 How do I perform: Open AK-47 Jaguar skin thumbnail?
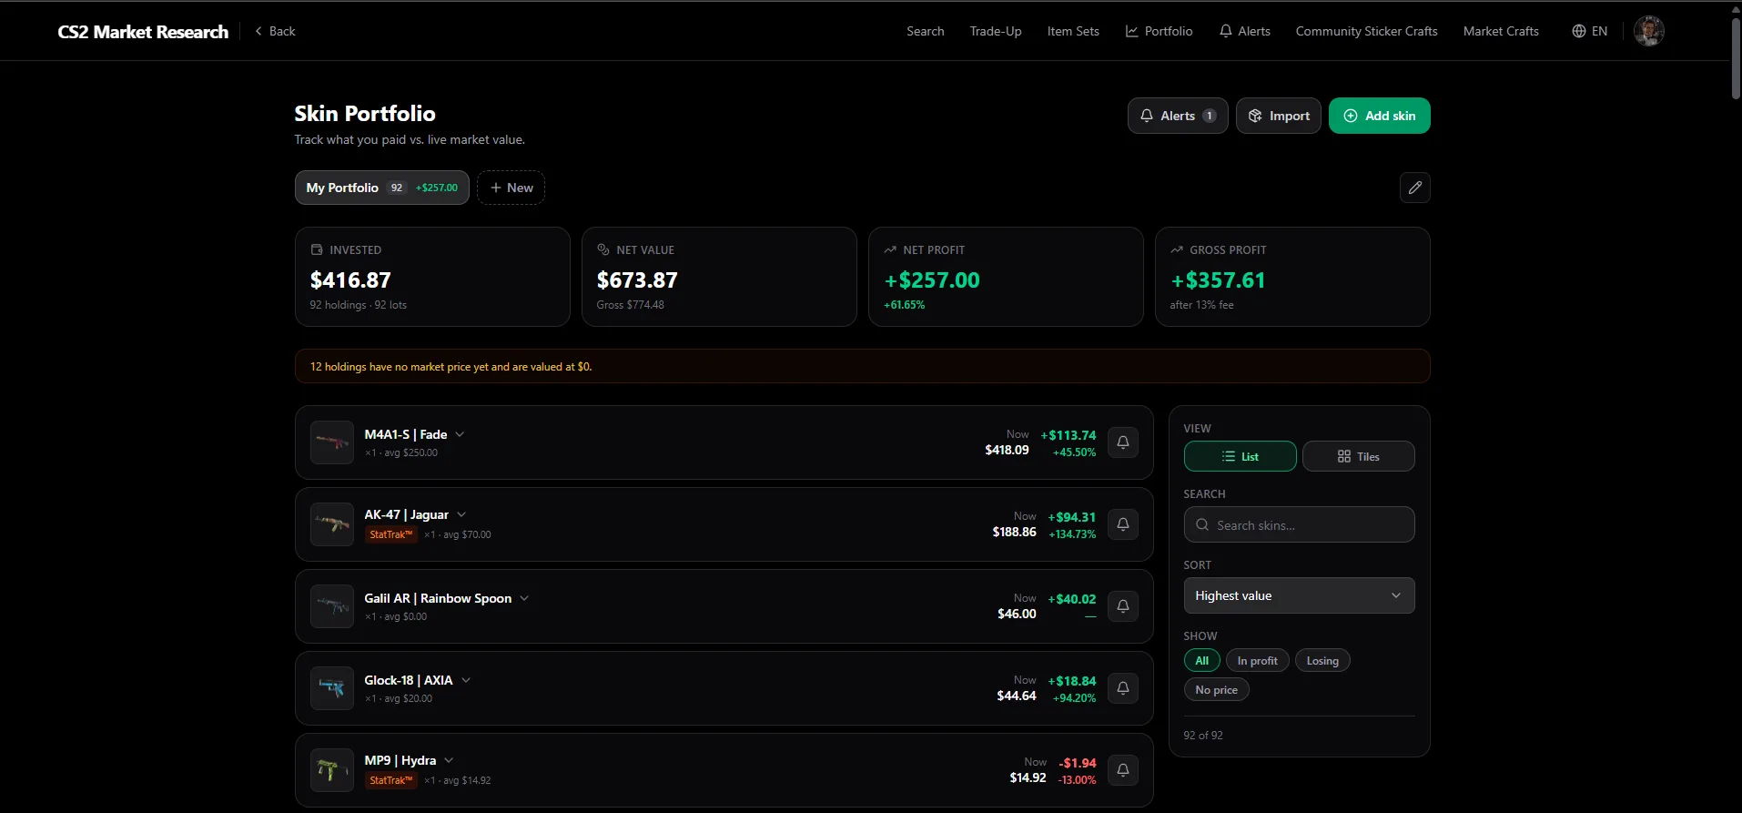(x=332, y=524)
